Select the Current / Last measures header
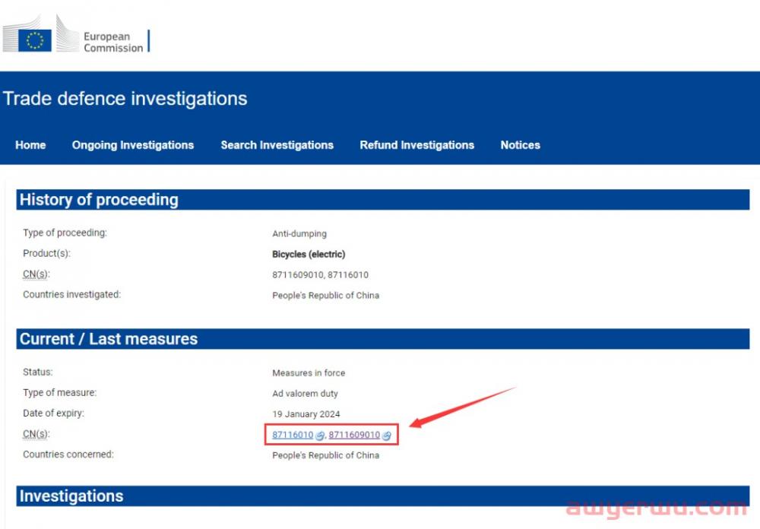The image size is (760, 529). pos(383,339)
